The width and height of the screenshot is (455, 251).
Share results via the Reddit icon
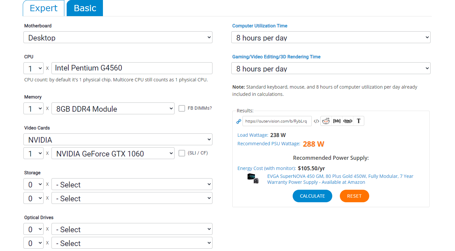326,121
